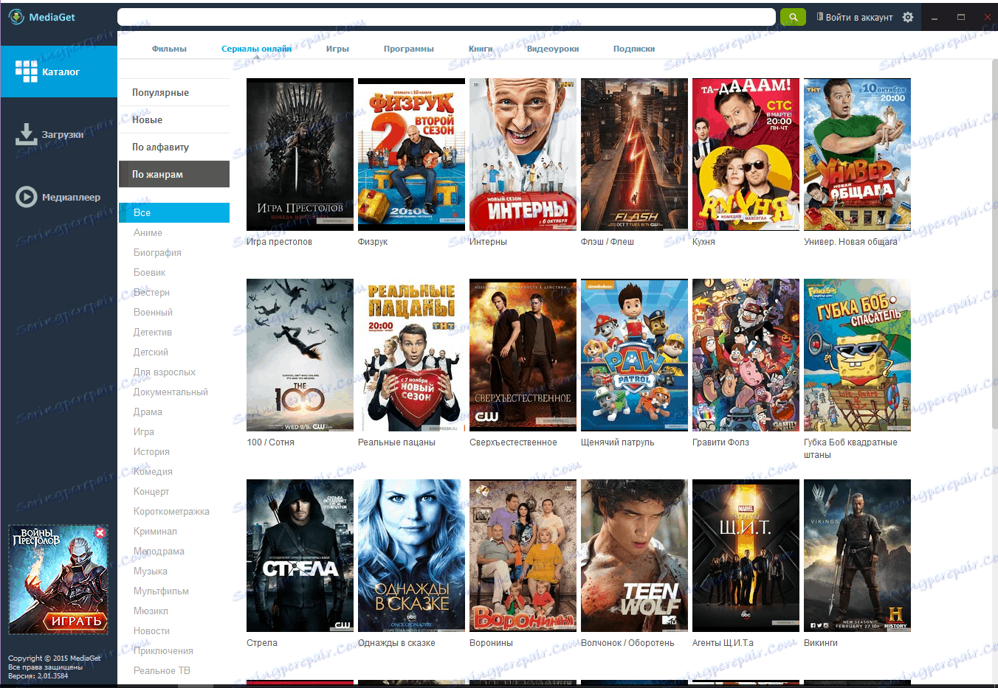Open the Сверхъестественное poster
Screen dimensions: 998x688
tap(523, 355)
